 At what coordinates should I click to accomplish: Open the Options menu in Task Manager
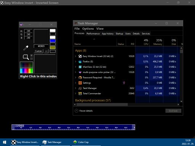tap(88, 29)
